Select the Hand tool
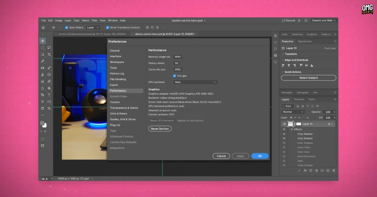This screenshot has height=197, width=377. tap(43, 108)
